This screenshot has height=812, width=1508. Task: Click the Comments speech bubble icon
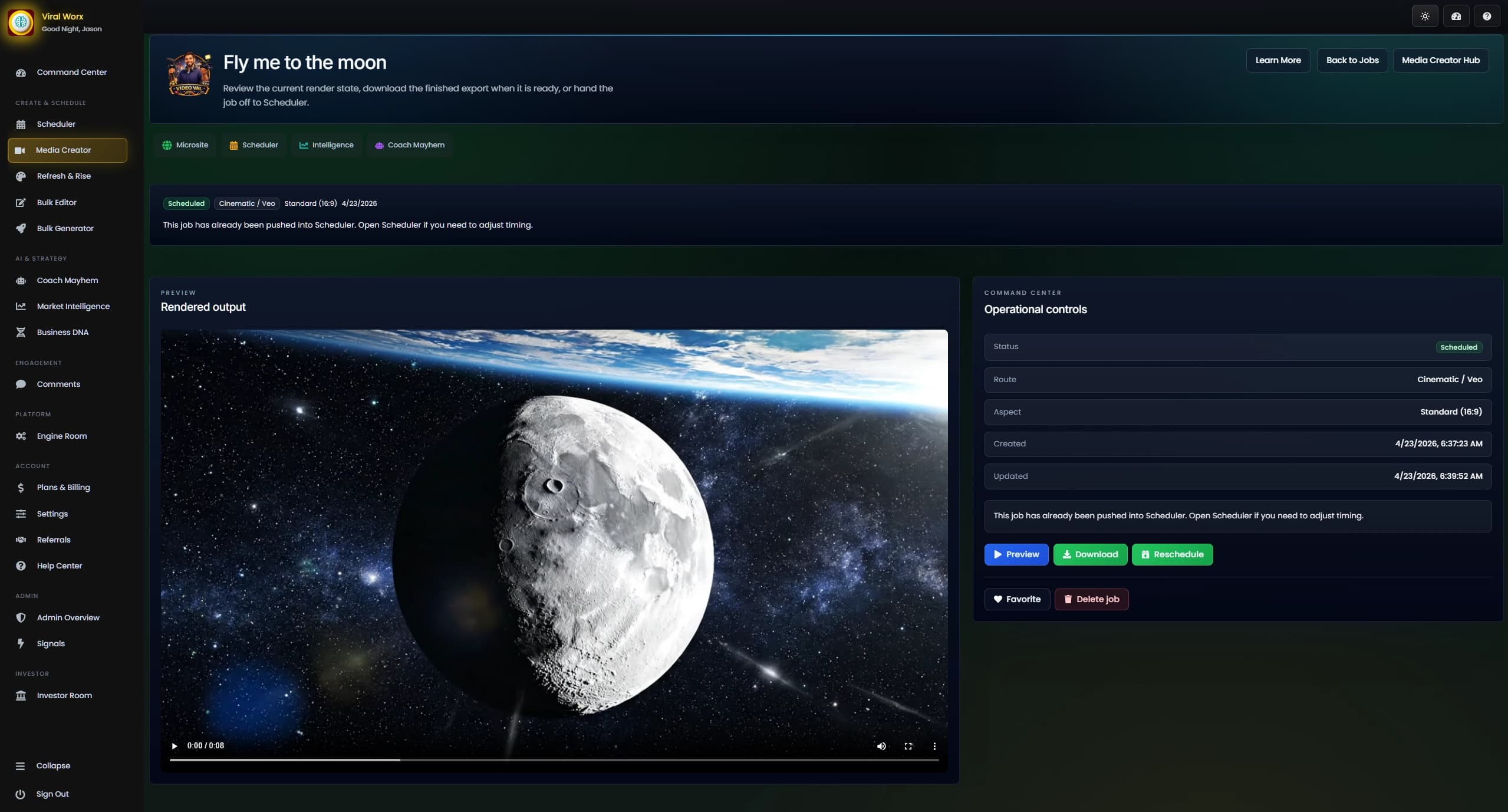(x=21, y=384)
